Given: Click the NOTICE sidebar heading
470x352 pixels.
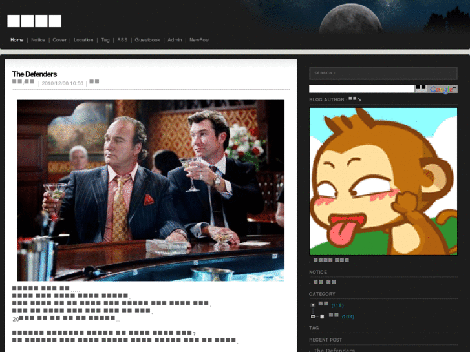Looking at the screenshot, I should [x=318, y=272].
